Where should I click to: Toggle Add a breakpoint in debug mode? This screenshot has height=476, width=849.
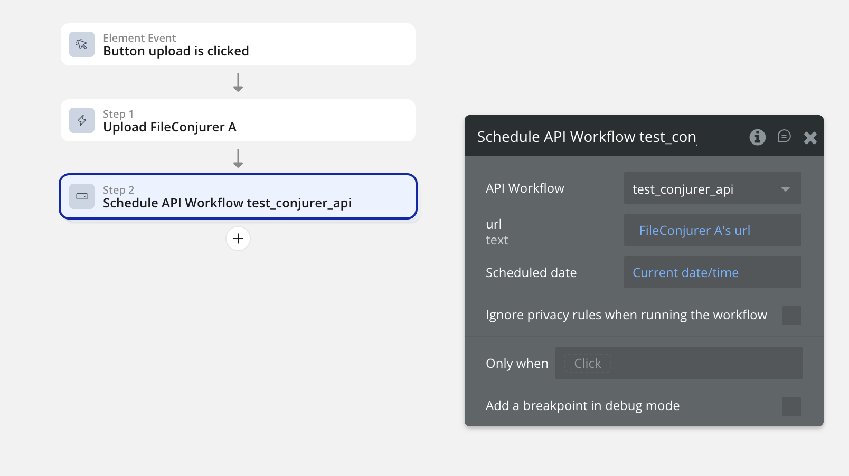click(x=791, y=406)
